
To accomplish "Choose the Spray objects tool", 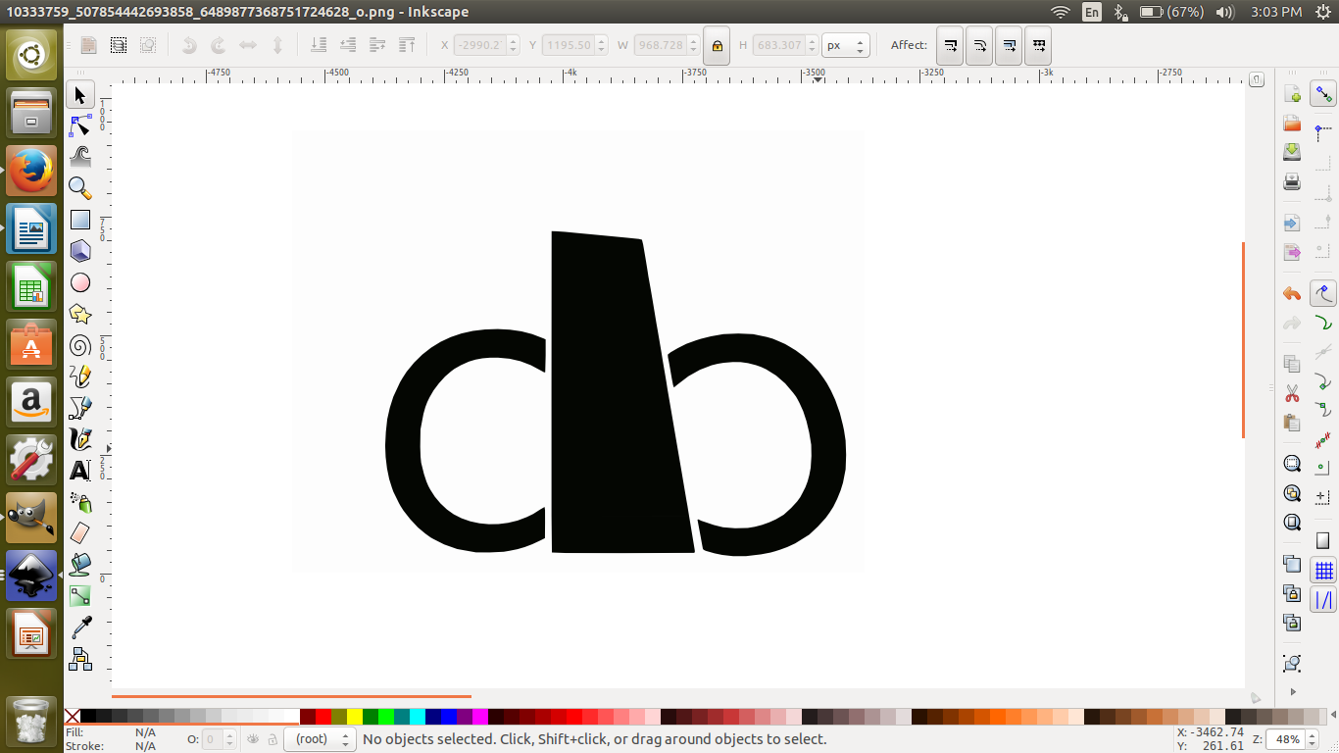I will coord(80,502).
